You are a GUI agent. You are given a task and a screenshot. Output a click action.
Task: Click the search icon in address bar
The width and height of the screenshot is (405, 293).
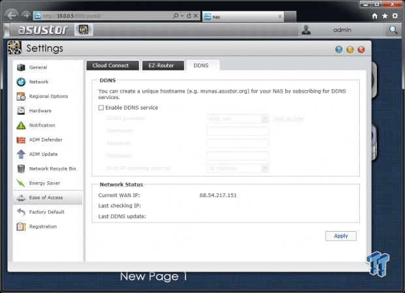pyautogui.click(x=176, y=16)
